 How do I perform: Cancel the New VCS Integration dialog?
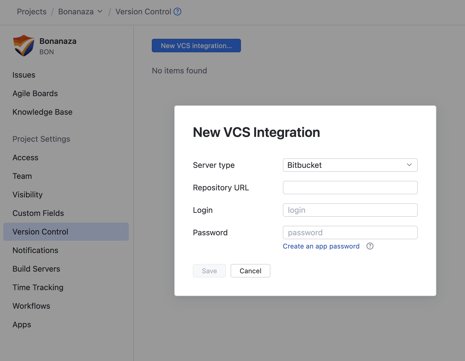tap(250, 271)
